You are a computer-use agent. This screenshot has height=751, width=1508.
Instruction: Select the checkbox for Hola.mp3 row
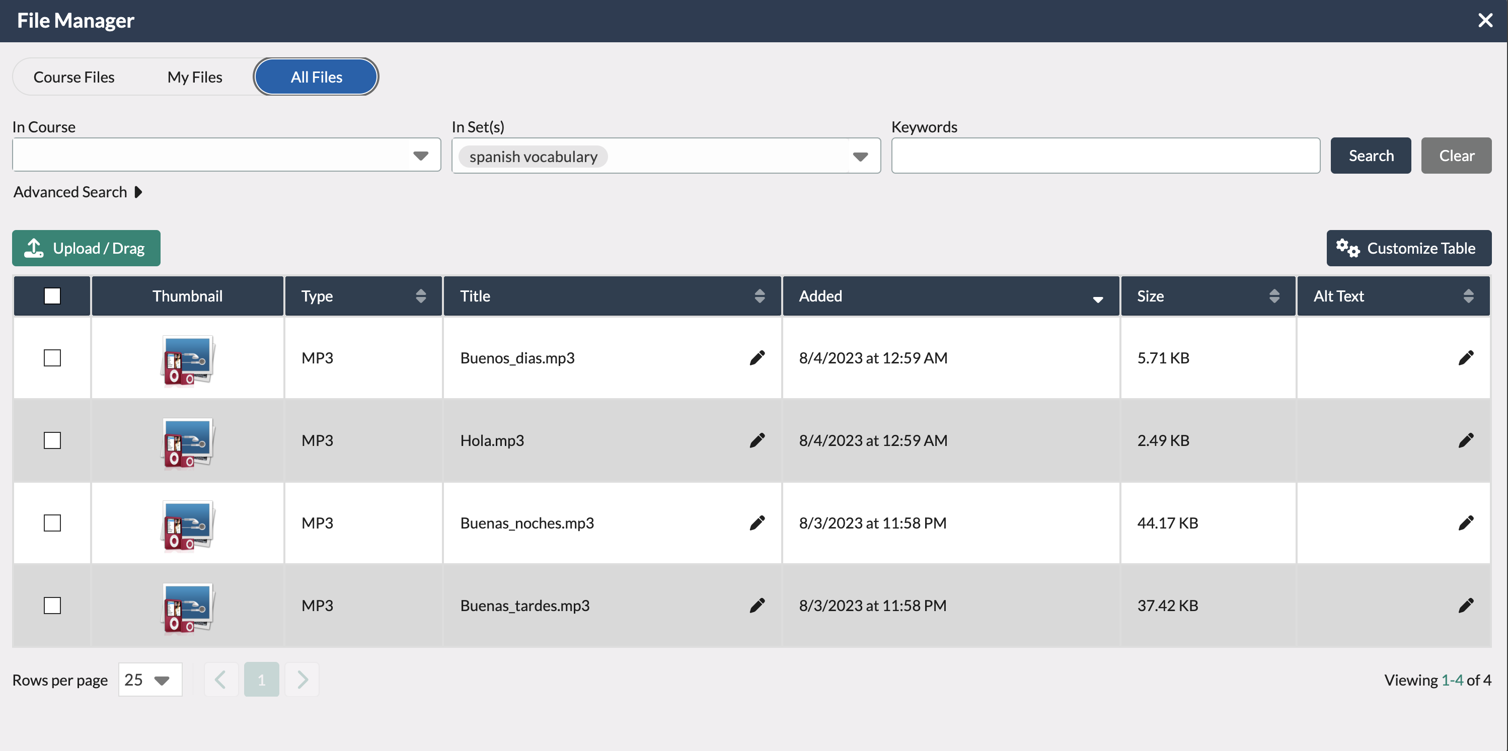(x=52, y=440)
